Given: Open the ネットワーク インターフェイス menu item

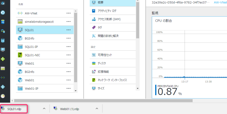Looking at the screenshot, I should tap(113, 80).
